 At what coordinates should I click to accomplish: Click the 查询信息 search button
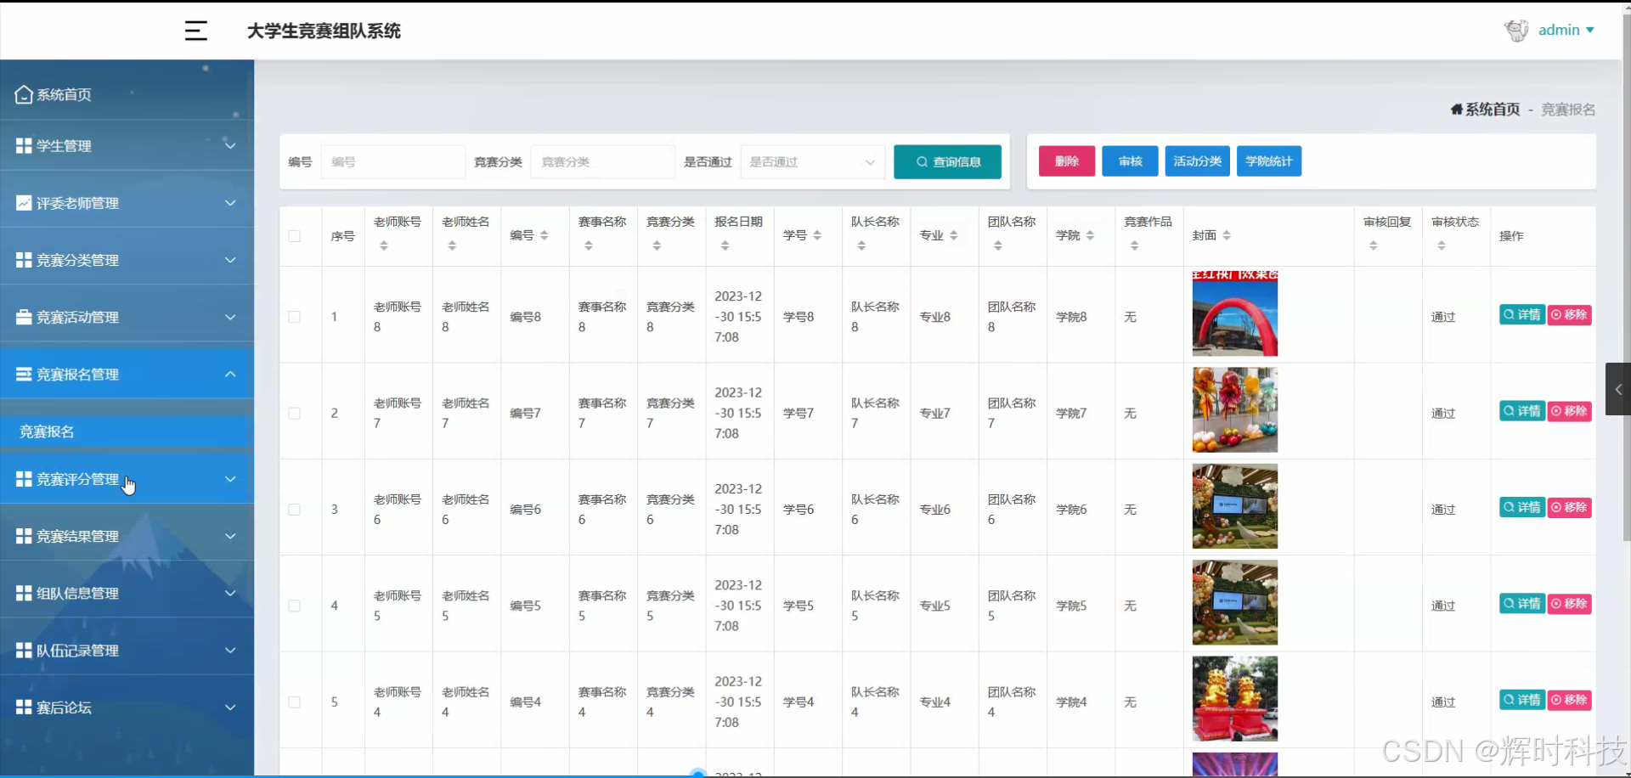click(x=947, y=162)
